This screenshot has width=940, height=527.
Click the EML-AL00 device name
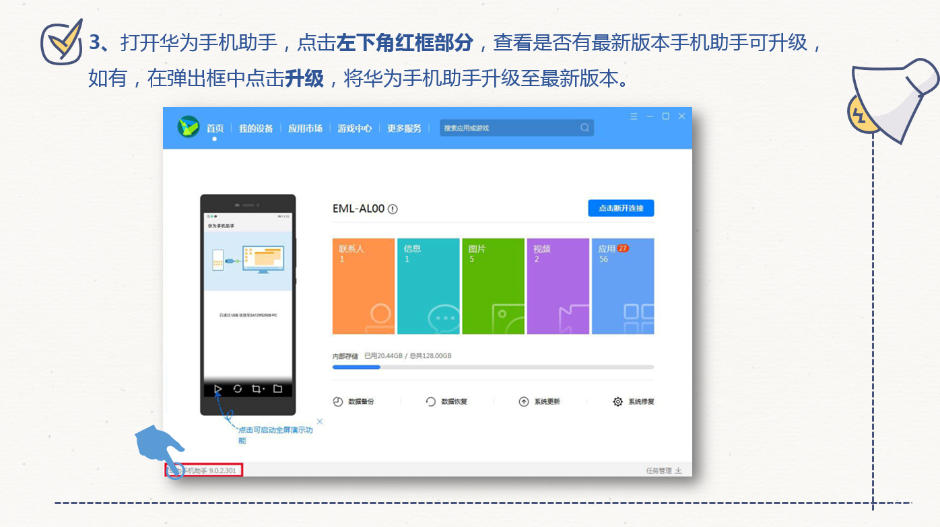[x=358, y=209]
